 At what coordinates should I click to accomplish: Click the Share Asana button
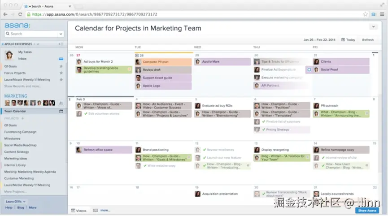pos(367,211)
